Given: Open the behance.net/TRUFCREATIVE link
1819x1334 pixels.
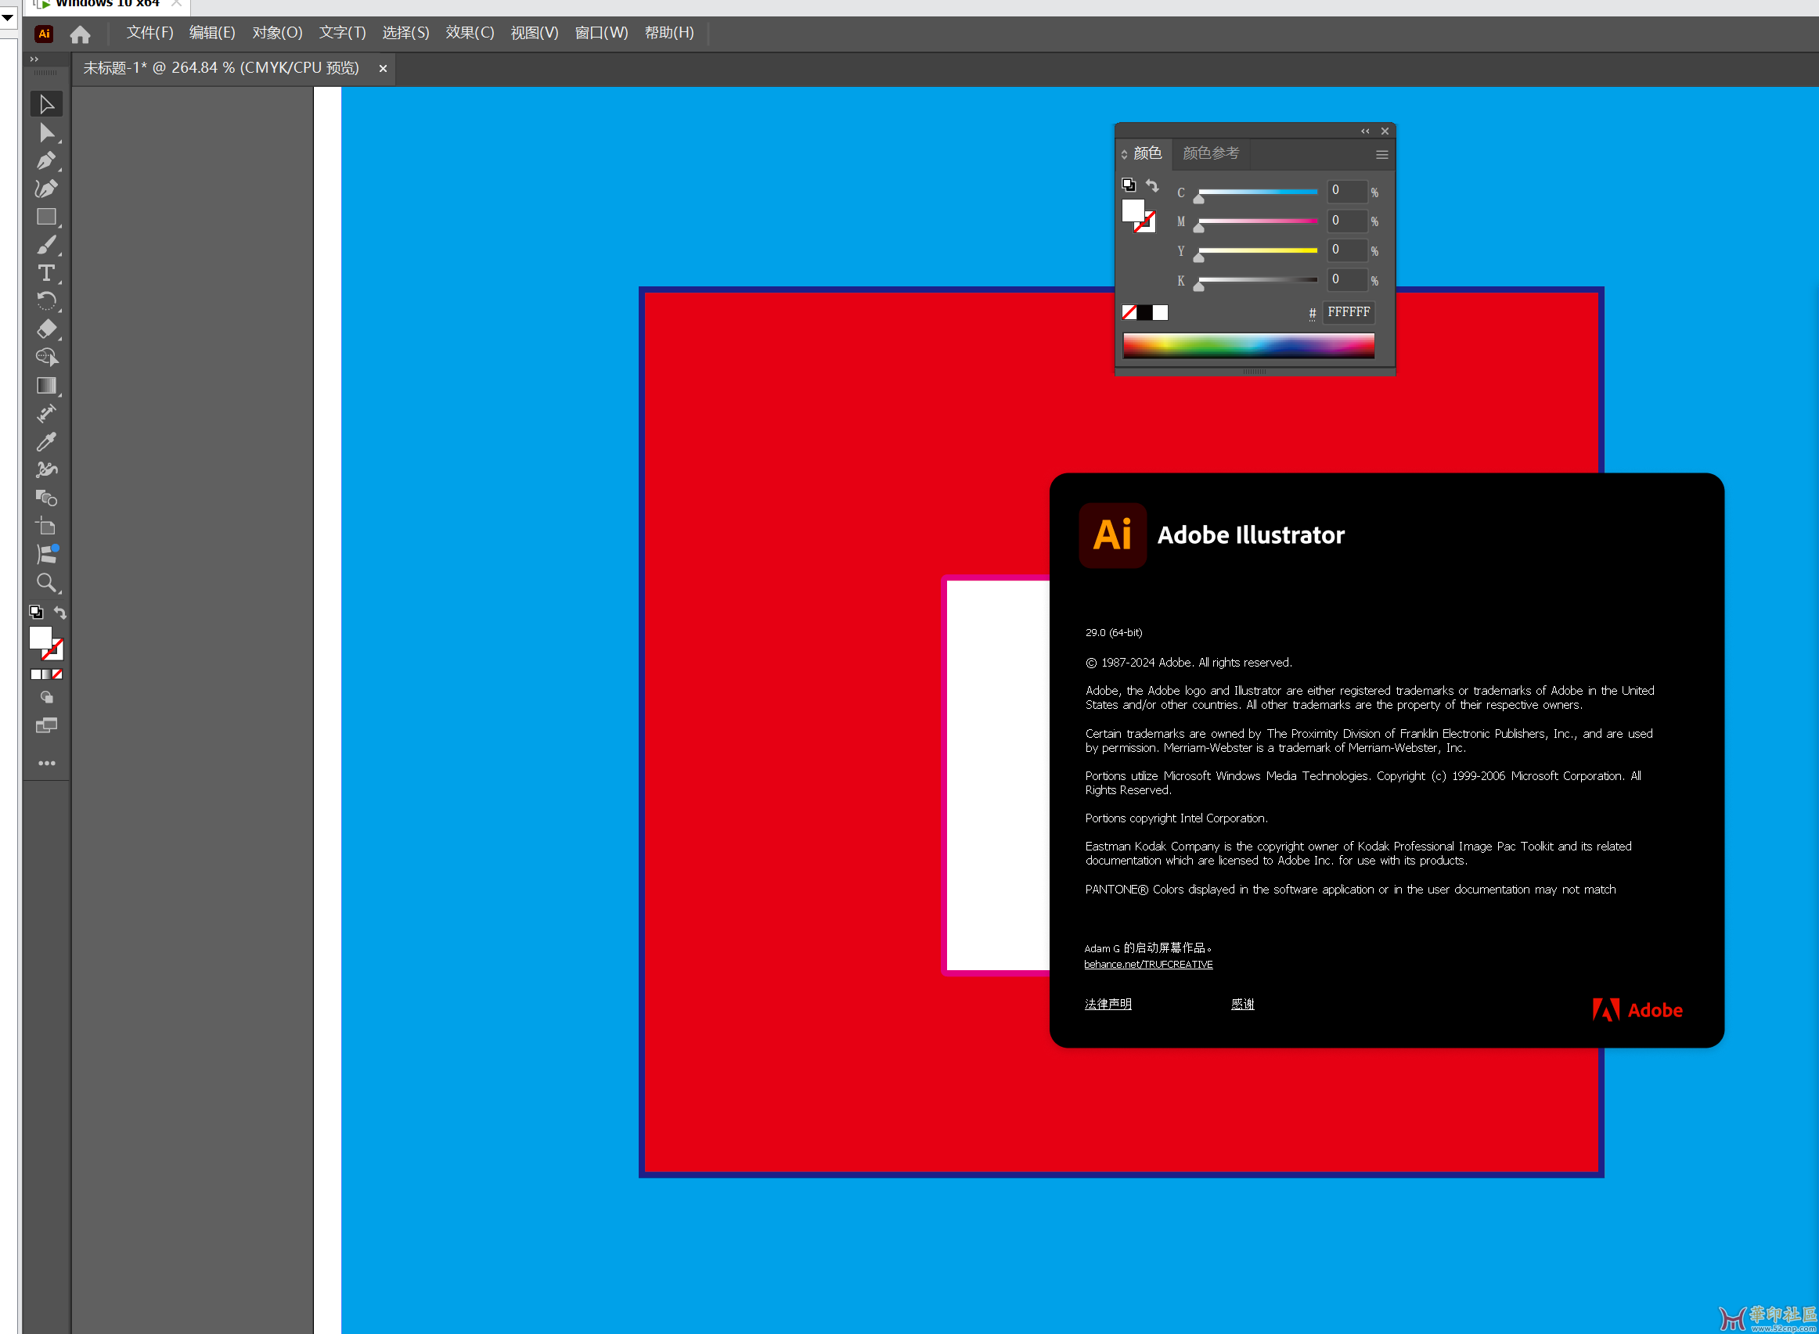Looking at the screenshot, I should coord(1147,964).
